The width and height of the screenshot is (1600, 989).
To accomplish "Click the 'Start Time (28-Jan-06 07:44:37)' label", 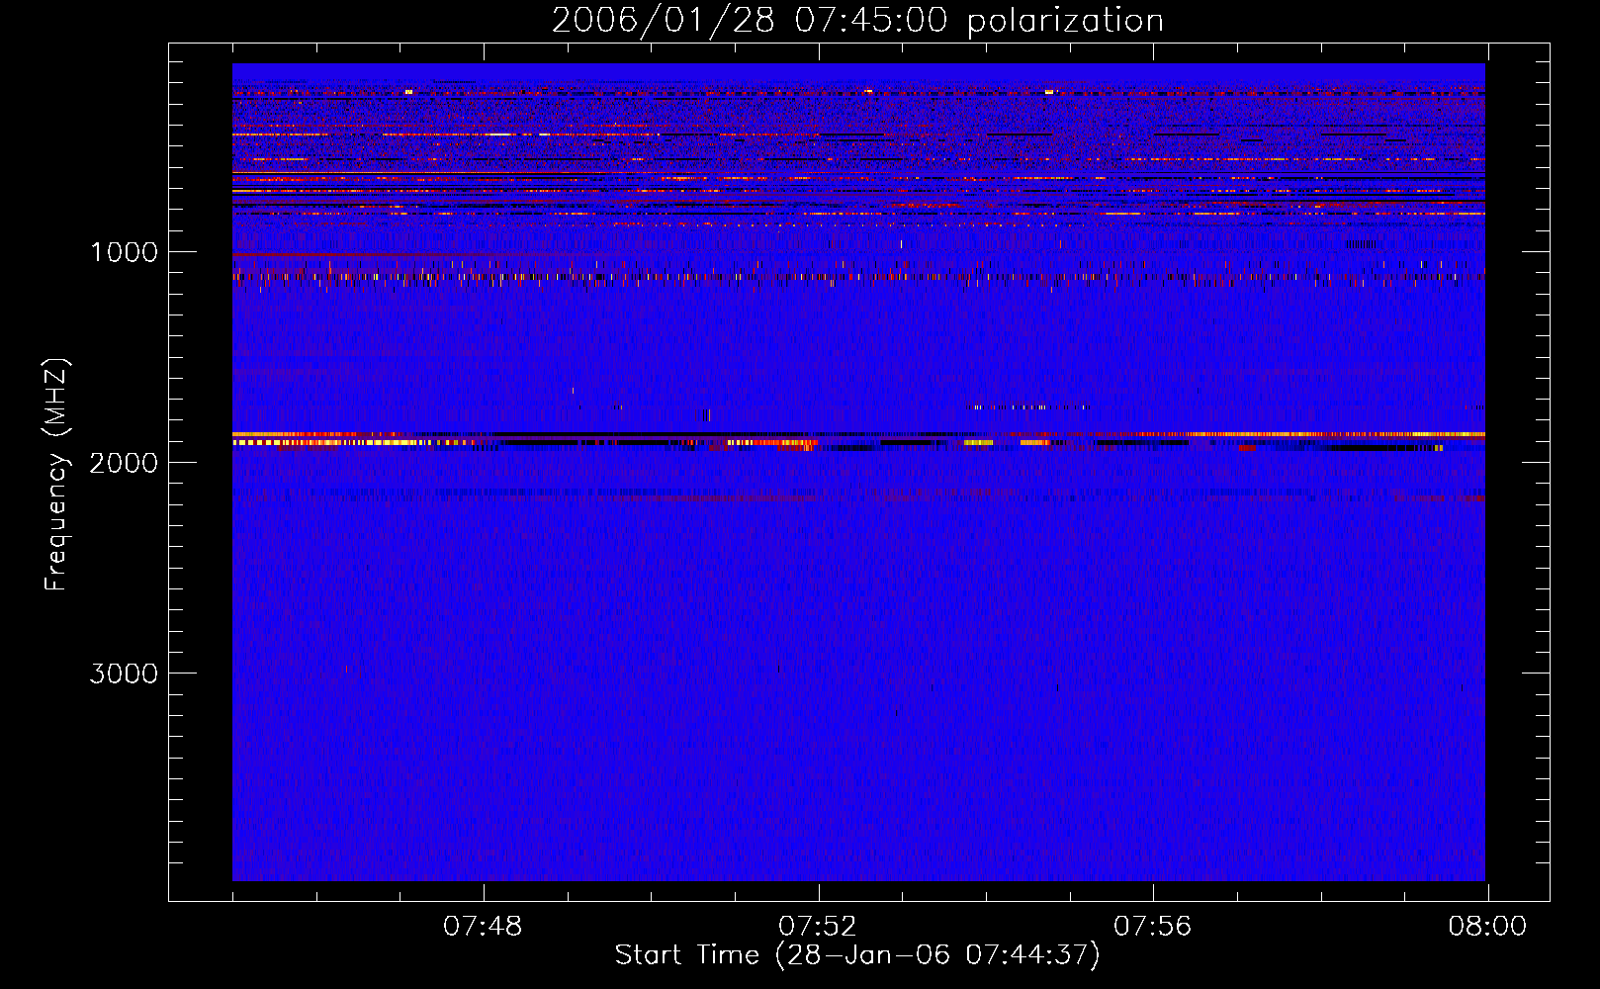I will (x=857, y=955).
